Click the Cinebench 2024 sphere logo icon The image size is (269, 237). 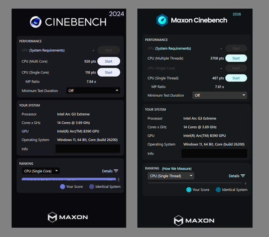pos(36,22)
